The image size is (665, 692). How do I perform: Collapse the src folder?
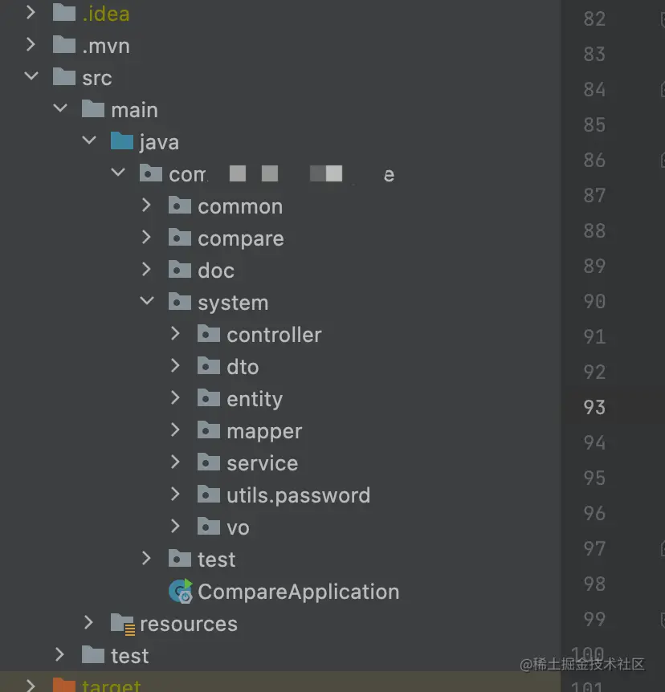31,77
